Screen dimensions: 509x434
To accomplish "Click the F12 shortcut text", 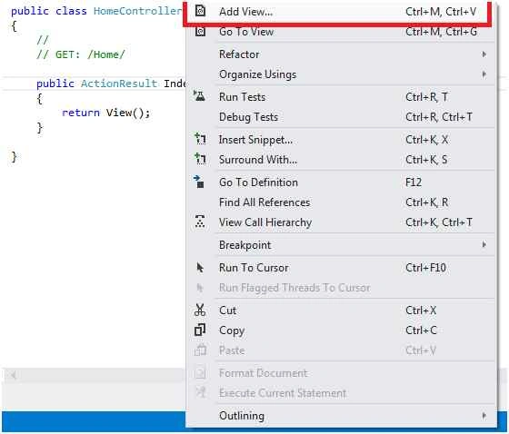I will pos(414,182).
